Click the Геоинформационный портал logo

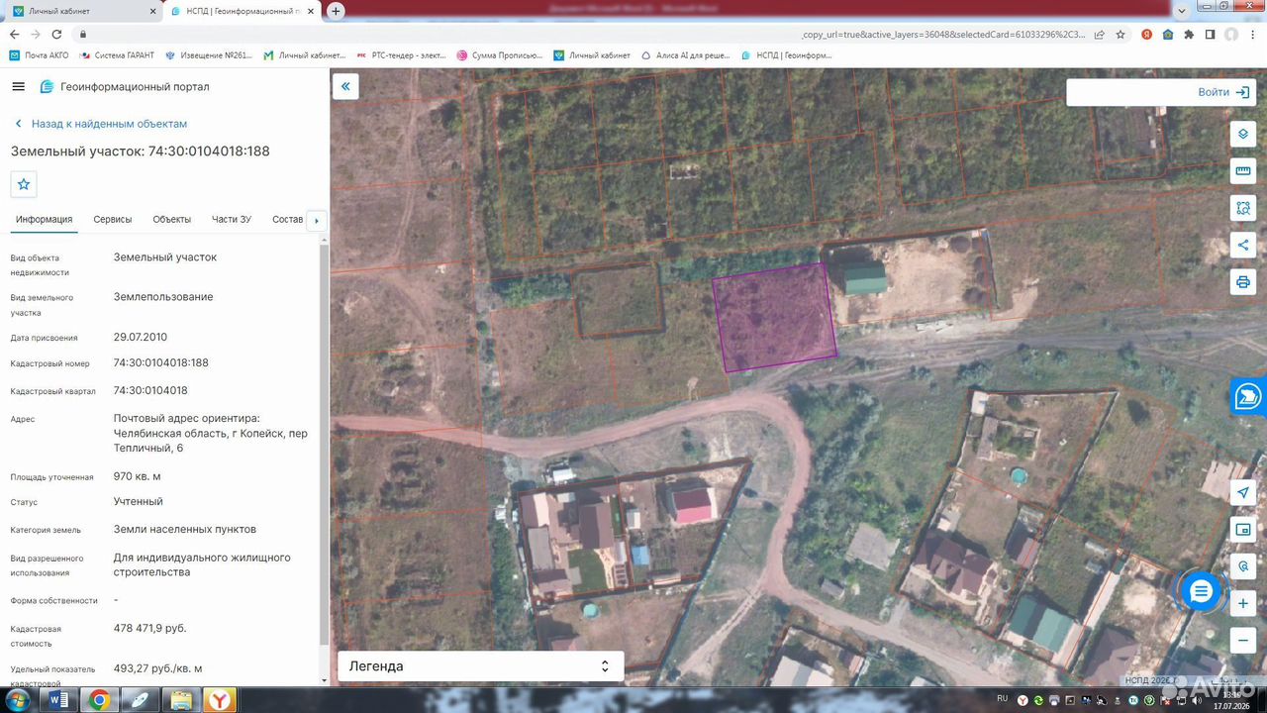click(x=124, y=86)
